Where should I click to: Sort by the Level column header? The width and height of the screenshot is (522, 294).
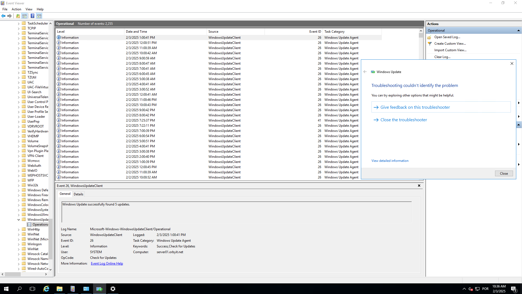point(90,32)
